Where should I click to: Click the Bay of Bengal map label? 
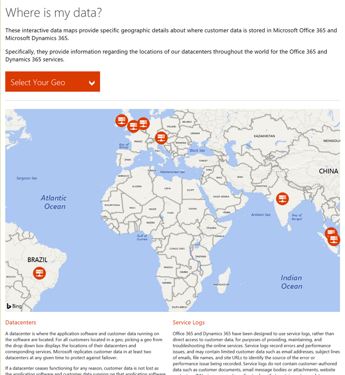click(x=297, y=217)
